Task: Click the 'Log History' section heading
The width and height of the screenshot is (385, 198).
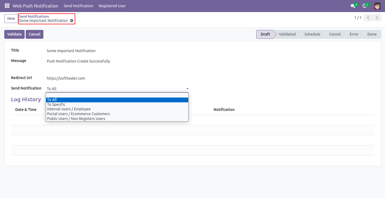Action: pyautogui.click(x=26, y=99)
